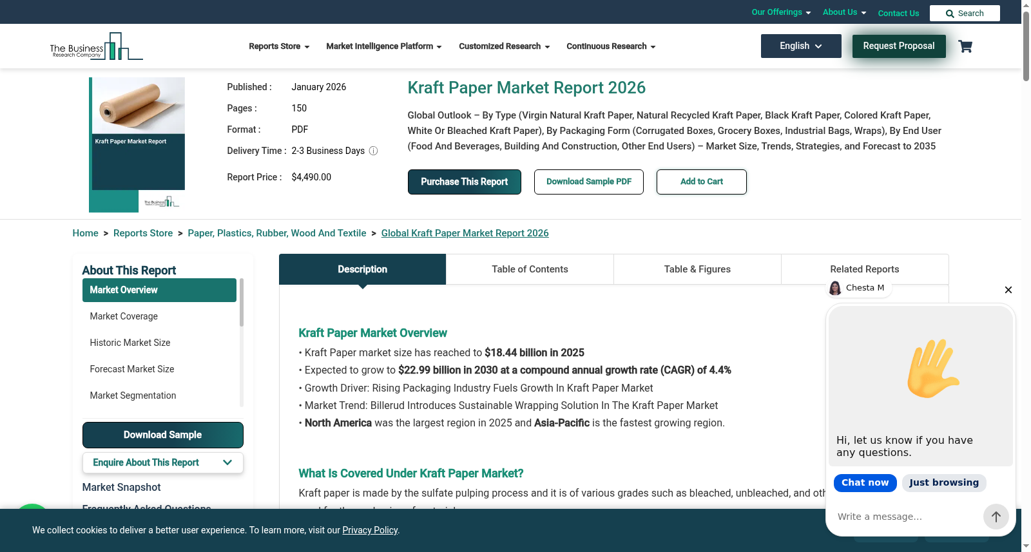Screen dimensions: 1031x552
Task: Click the Business Research Company logo
Action: (x=97, y=46)
